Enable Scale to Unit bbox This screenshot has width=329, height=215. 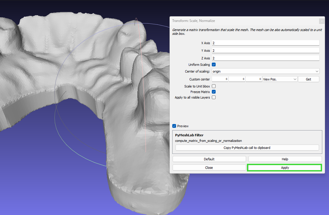pos(213,86)
